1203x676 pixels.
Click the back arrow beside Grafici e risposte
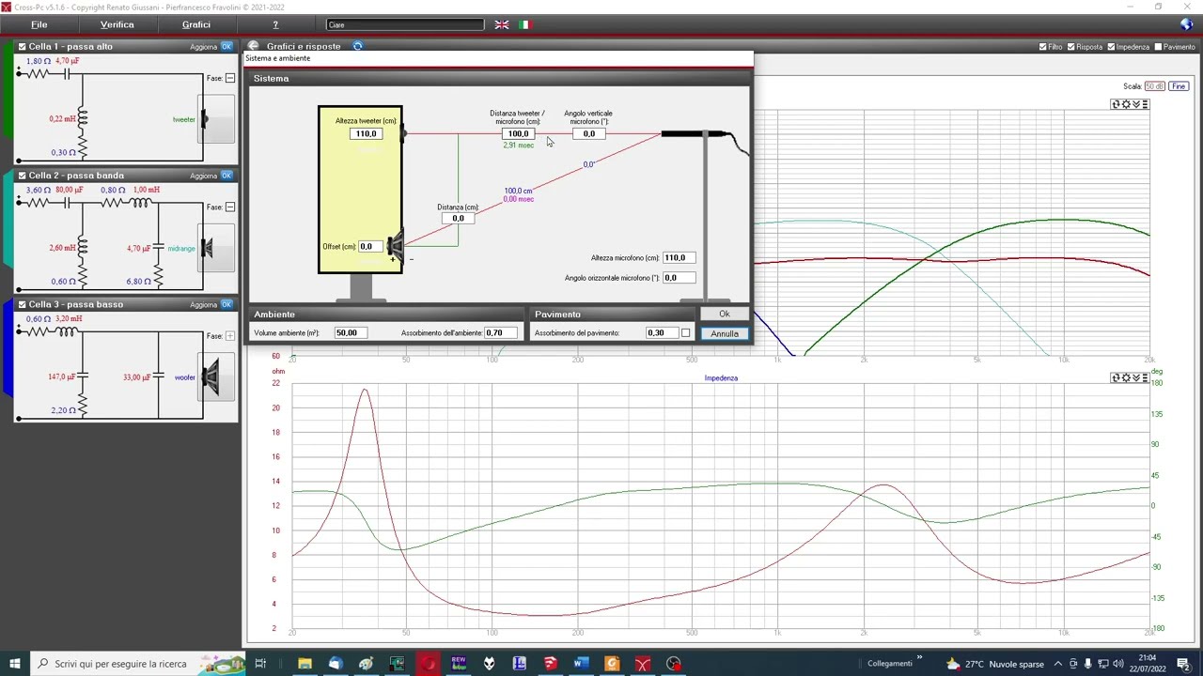tap(254, 46)
